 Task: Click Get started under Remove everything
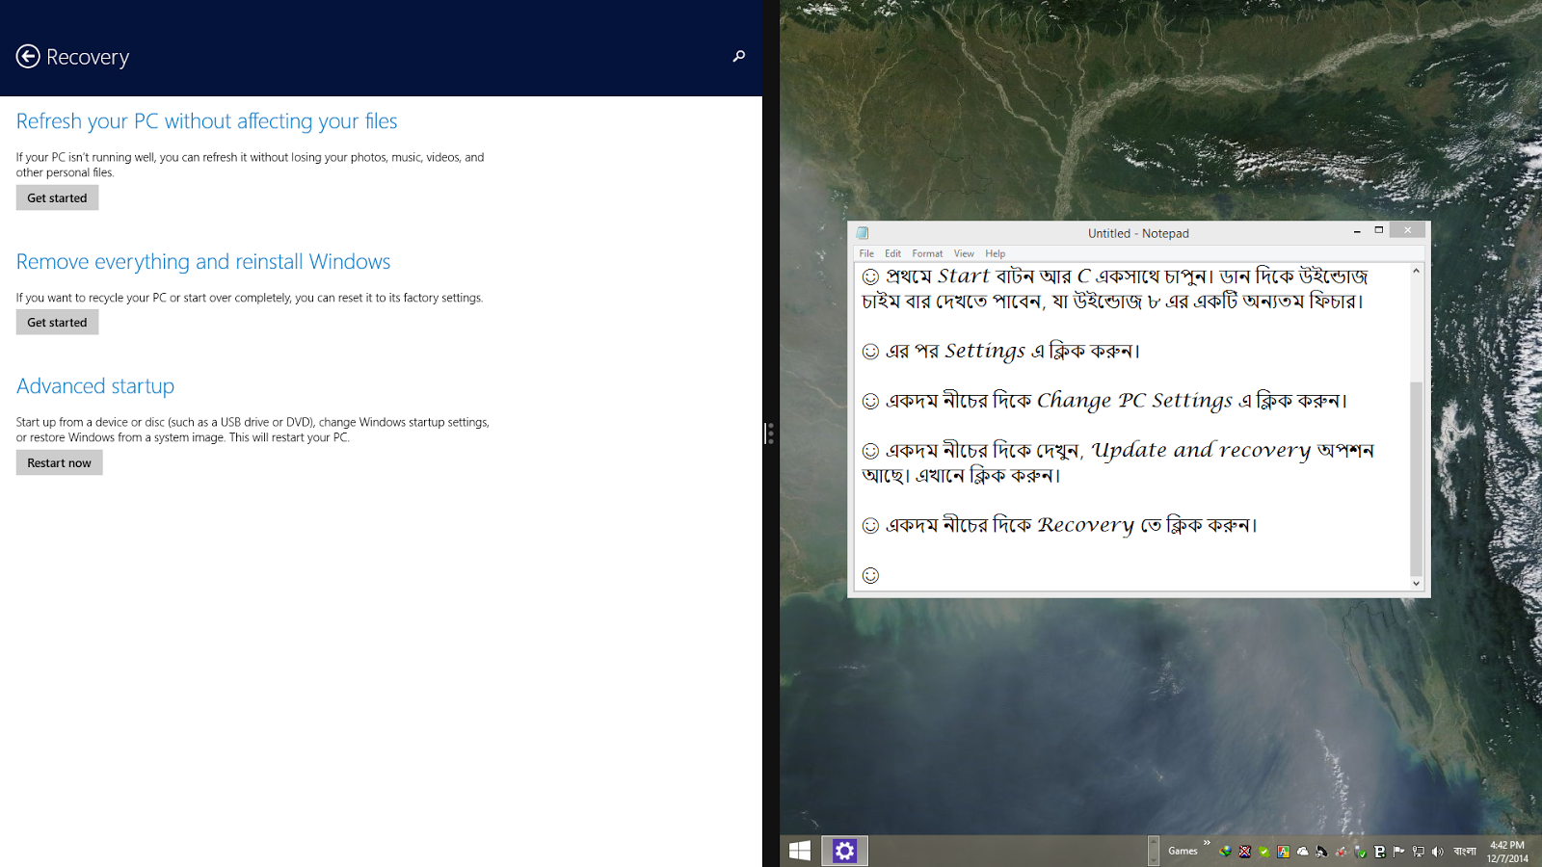point(57,322)
